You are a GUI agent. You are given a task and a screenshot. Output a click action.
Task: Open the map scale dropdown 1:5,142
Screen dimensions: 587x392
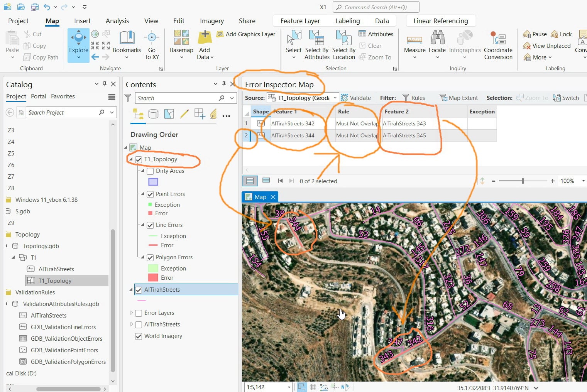[x=289, y=387]
